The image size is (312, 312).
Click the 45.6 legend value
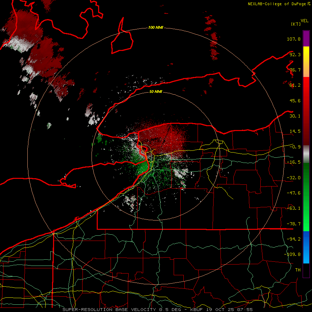295,101
